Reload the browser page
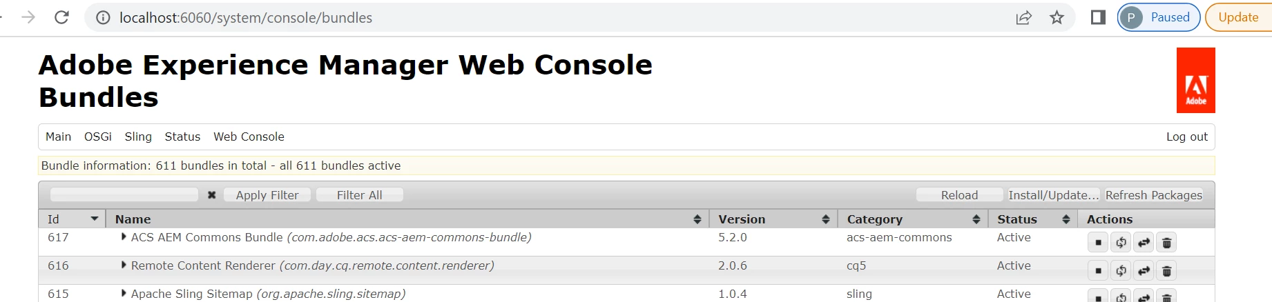The image size is (1272, 302). click(61, 17)
